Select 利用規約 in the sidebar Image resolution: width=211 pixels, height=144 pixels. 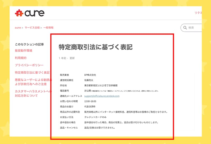pos(21,58)
